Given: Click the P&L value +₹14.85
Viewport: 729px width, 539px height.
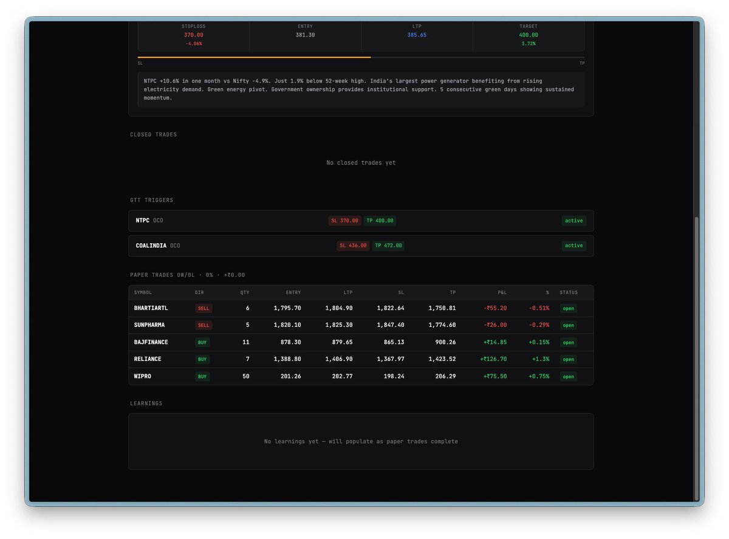Looking at the screenshot, I should point(495,342).
